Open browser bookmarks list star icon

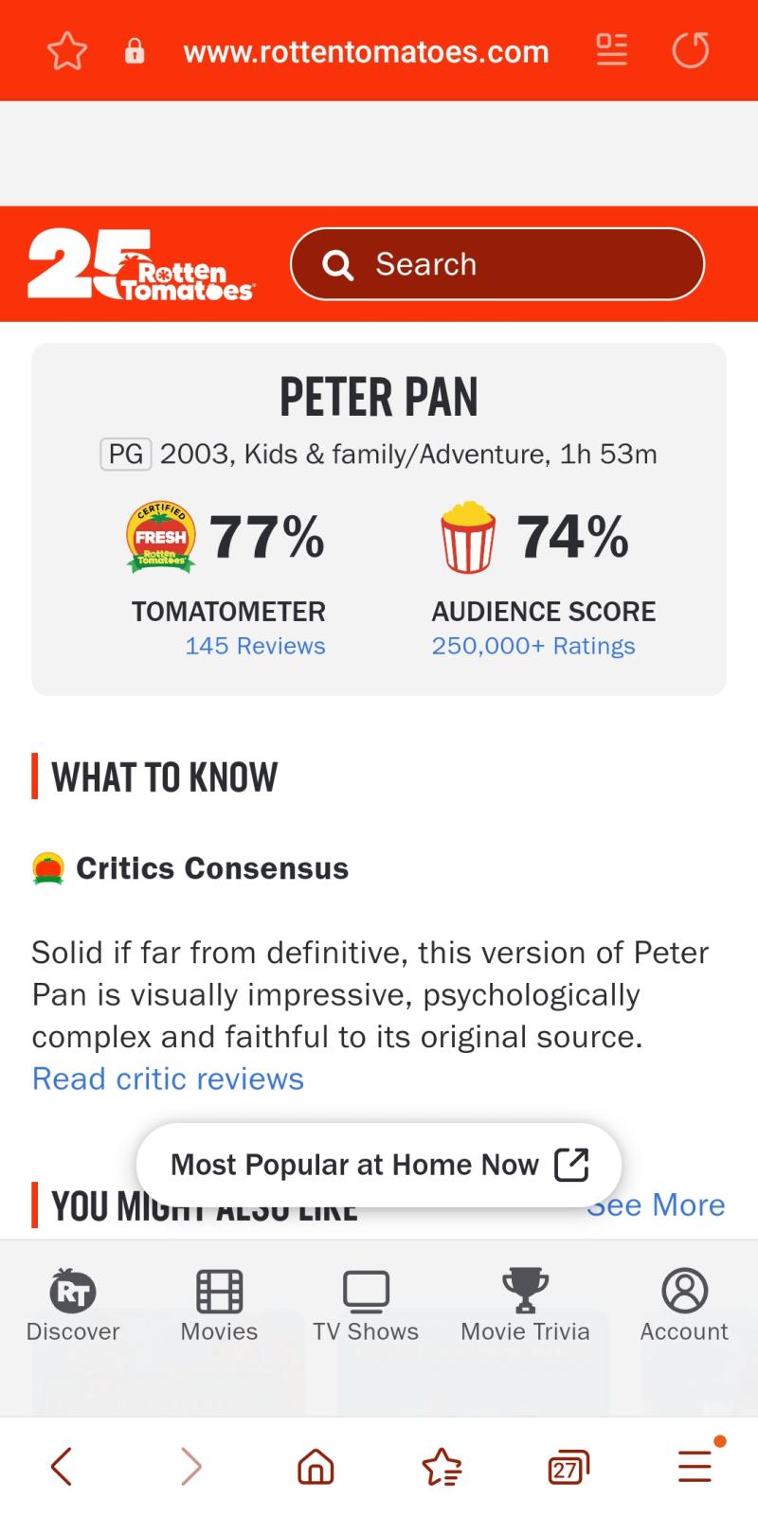442,1466
